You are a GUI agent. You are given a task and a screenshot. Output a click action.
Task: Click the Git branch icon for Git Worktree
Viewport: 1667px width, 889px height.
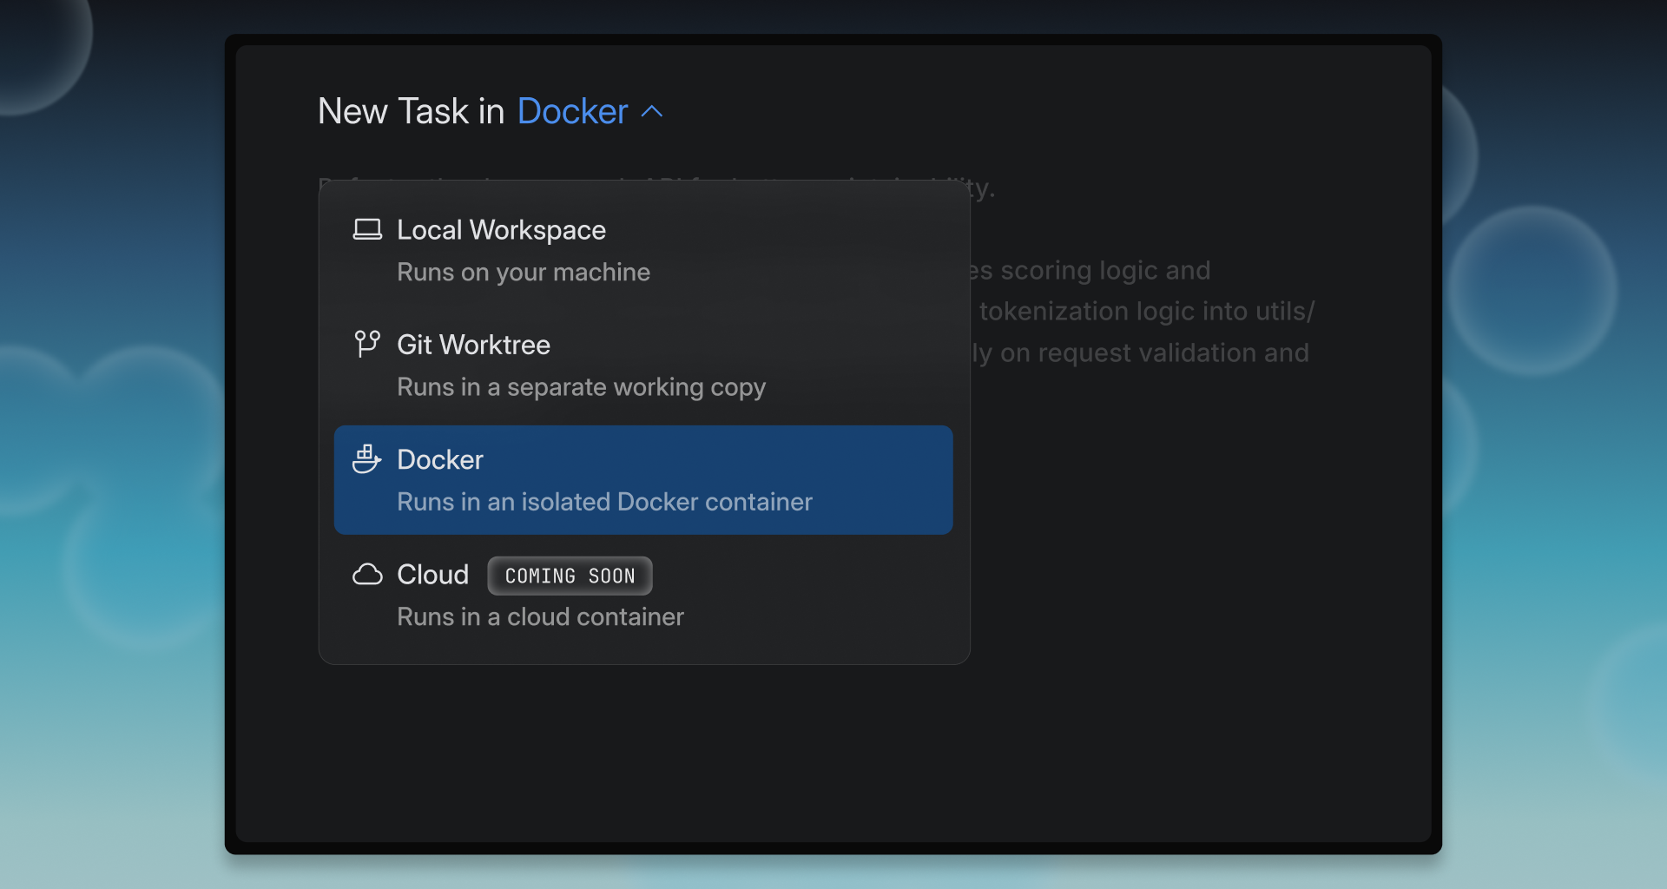point(367,344)
